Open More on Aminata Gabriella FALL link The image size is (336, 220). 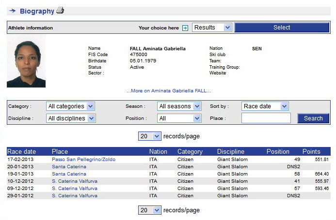[169, 90]
